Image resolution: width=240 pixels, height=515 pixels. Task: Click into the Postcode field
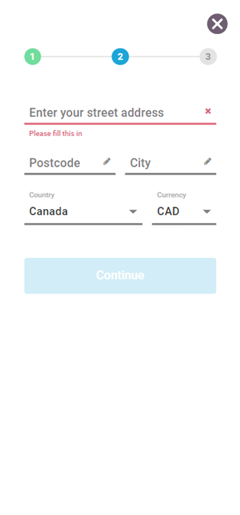click(70, 163)
